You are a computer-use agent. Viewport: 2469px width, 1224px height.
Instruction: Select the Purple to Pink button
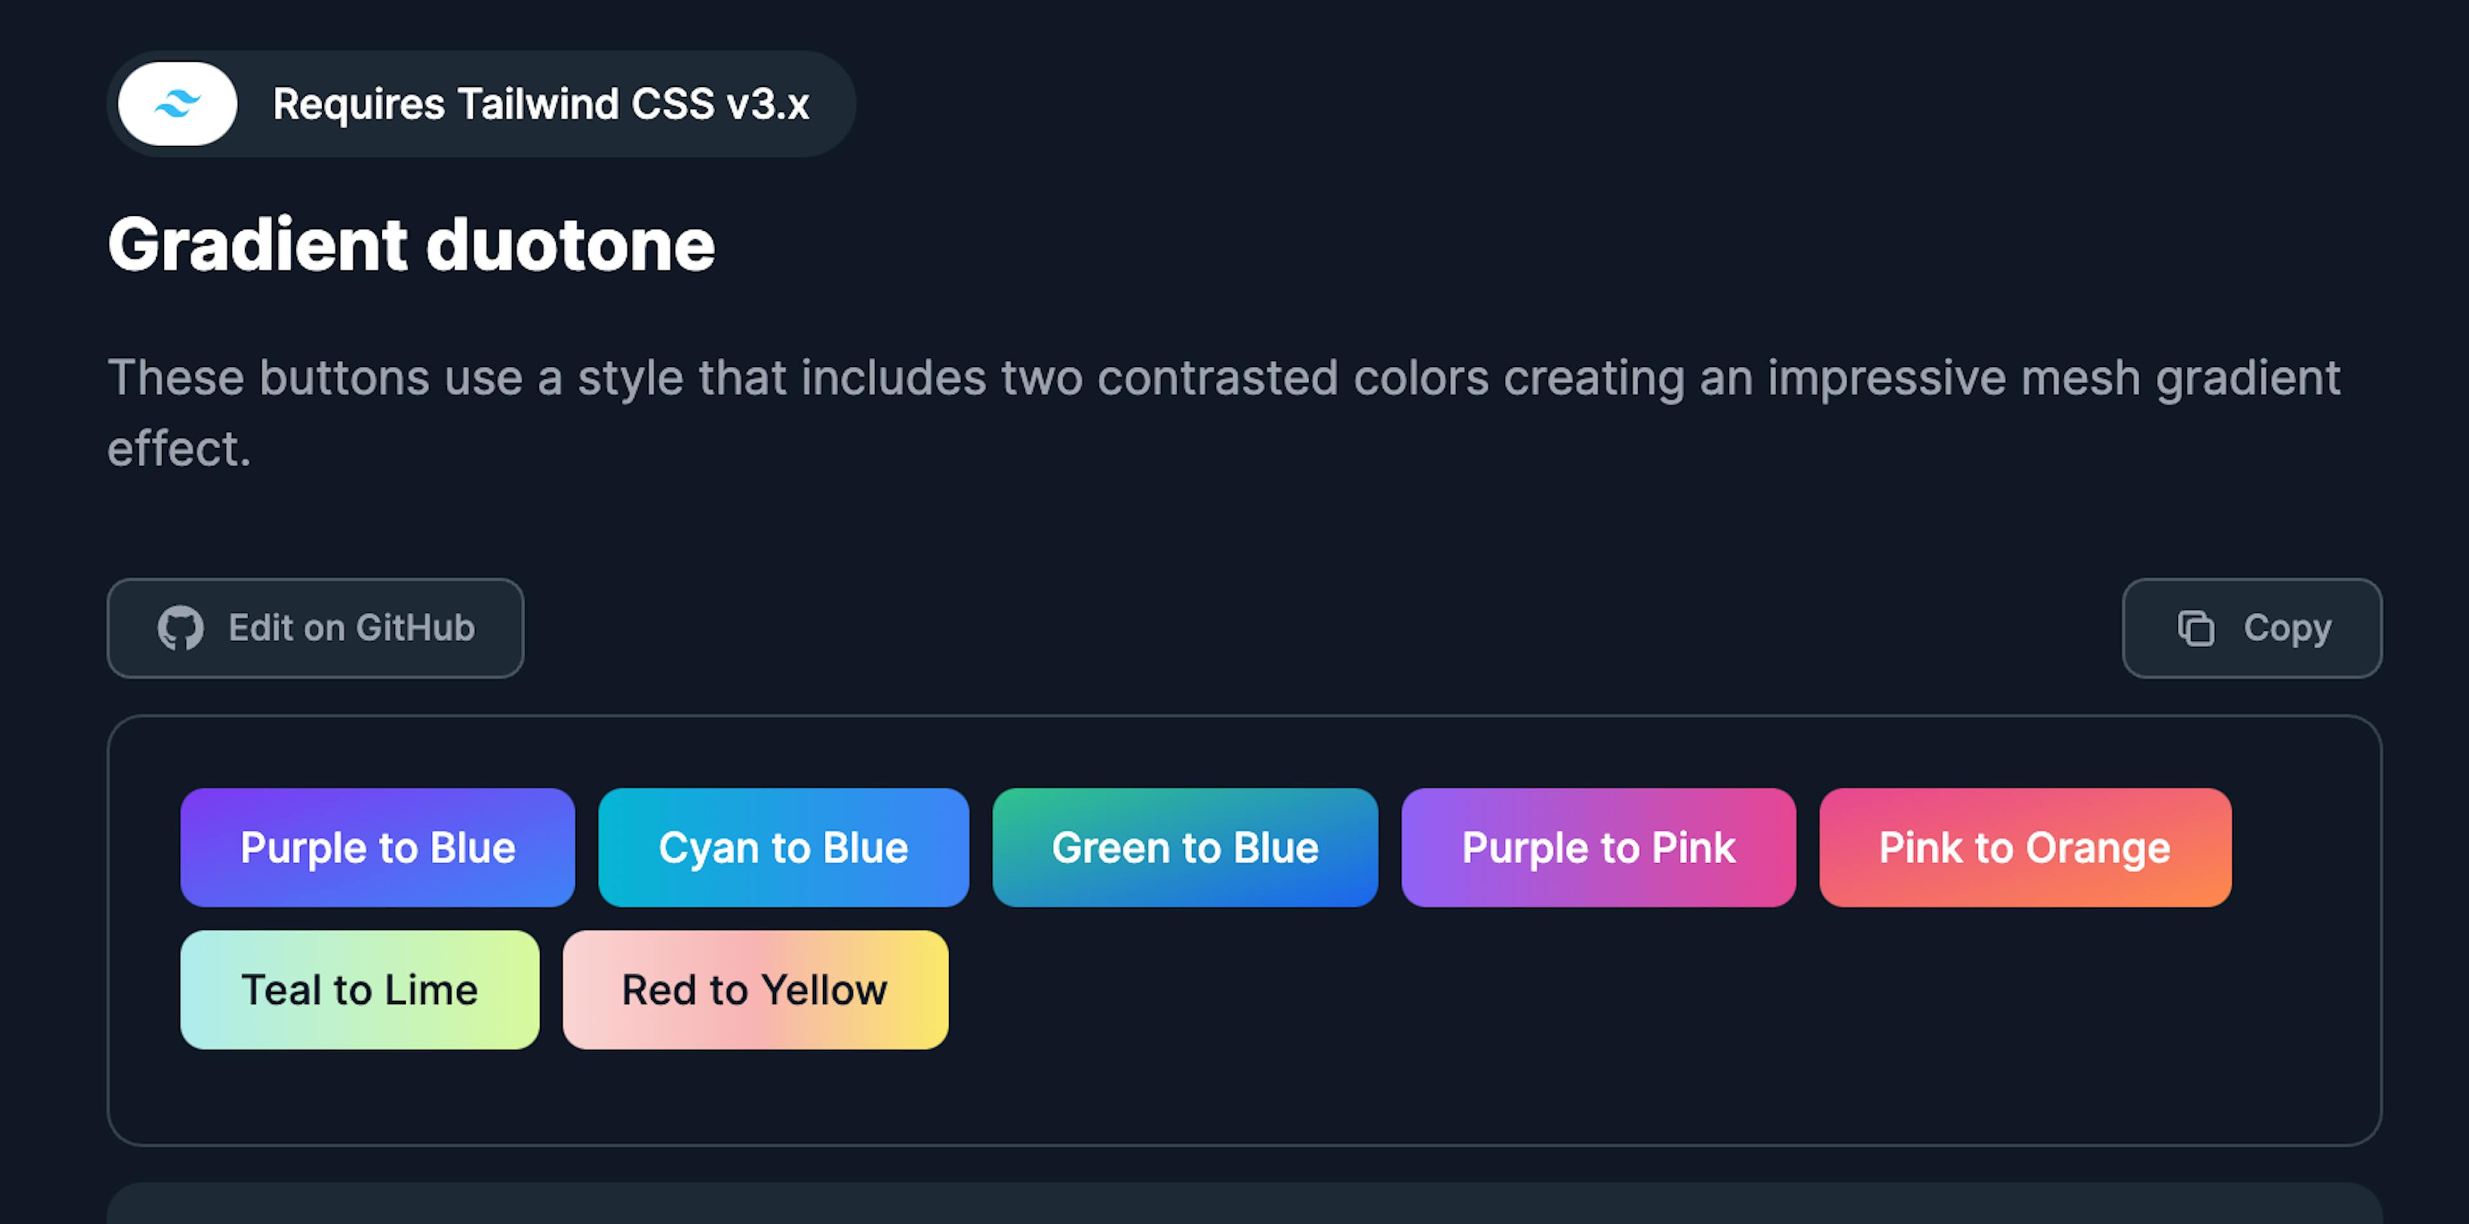point(1595,847)
